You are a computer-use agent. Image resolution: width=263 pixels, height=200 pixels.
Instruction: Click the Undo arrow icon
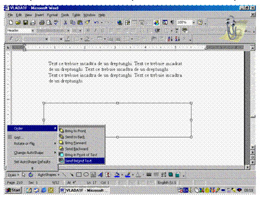[x=96, y=23]
